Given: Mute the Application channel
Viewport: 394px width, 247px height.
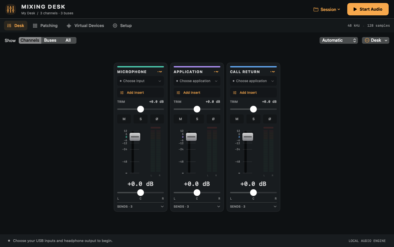Looking at the screenshot, I should (x=180, y=119).
